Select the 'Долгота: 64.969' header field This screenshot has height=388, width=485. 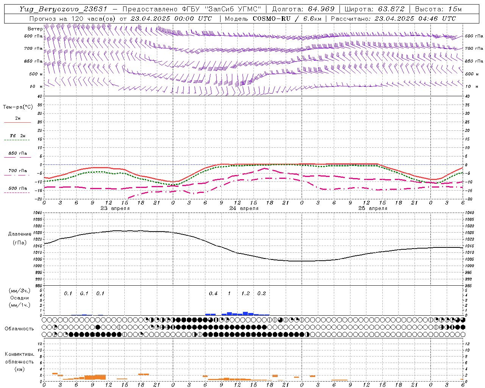tap(303, 9)
